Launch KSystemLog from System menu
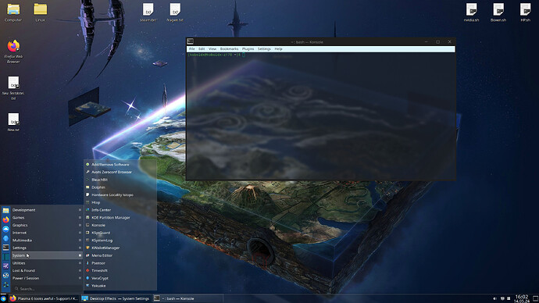This screenshot has width=539, height=303. (120, 240)
